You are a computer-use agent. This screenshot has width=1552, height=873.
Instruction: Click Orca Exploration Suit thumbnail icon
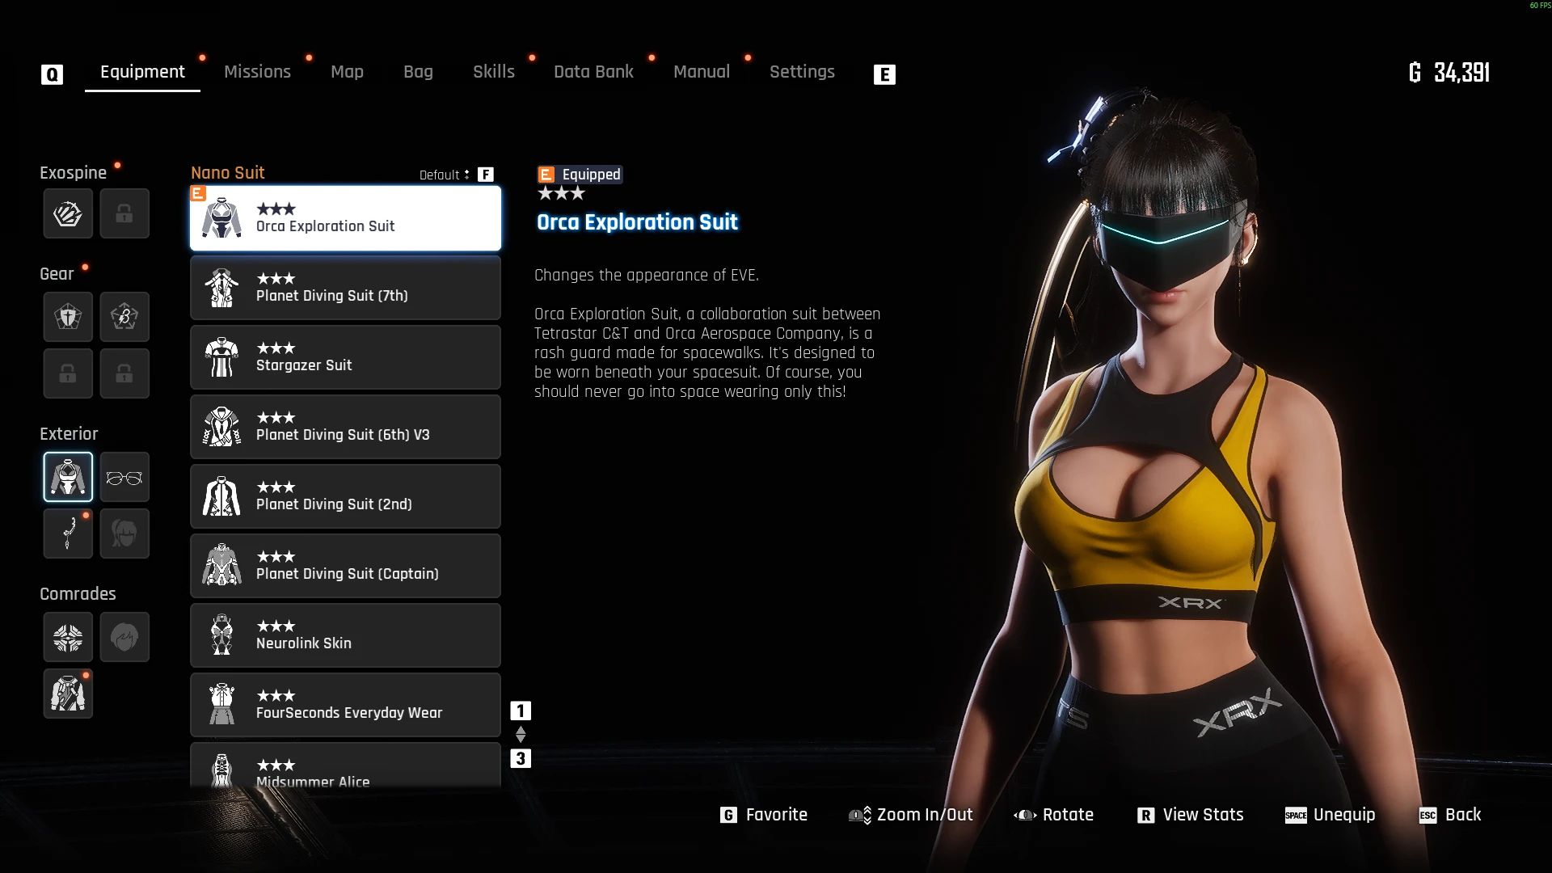tap(221, 218)
